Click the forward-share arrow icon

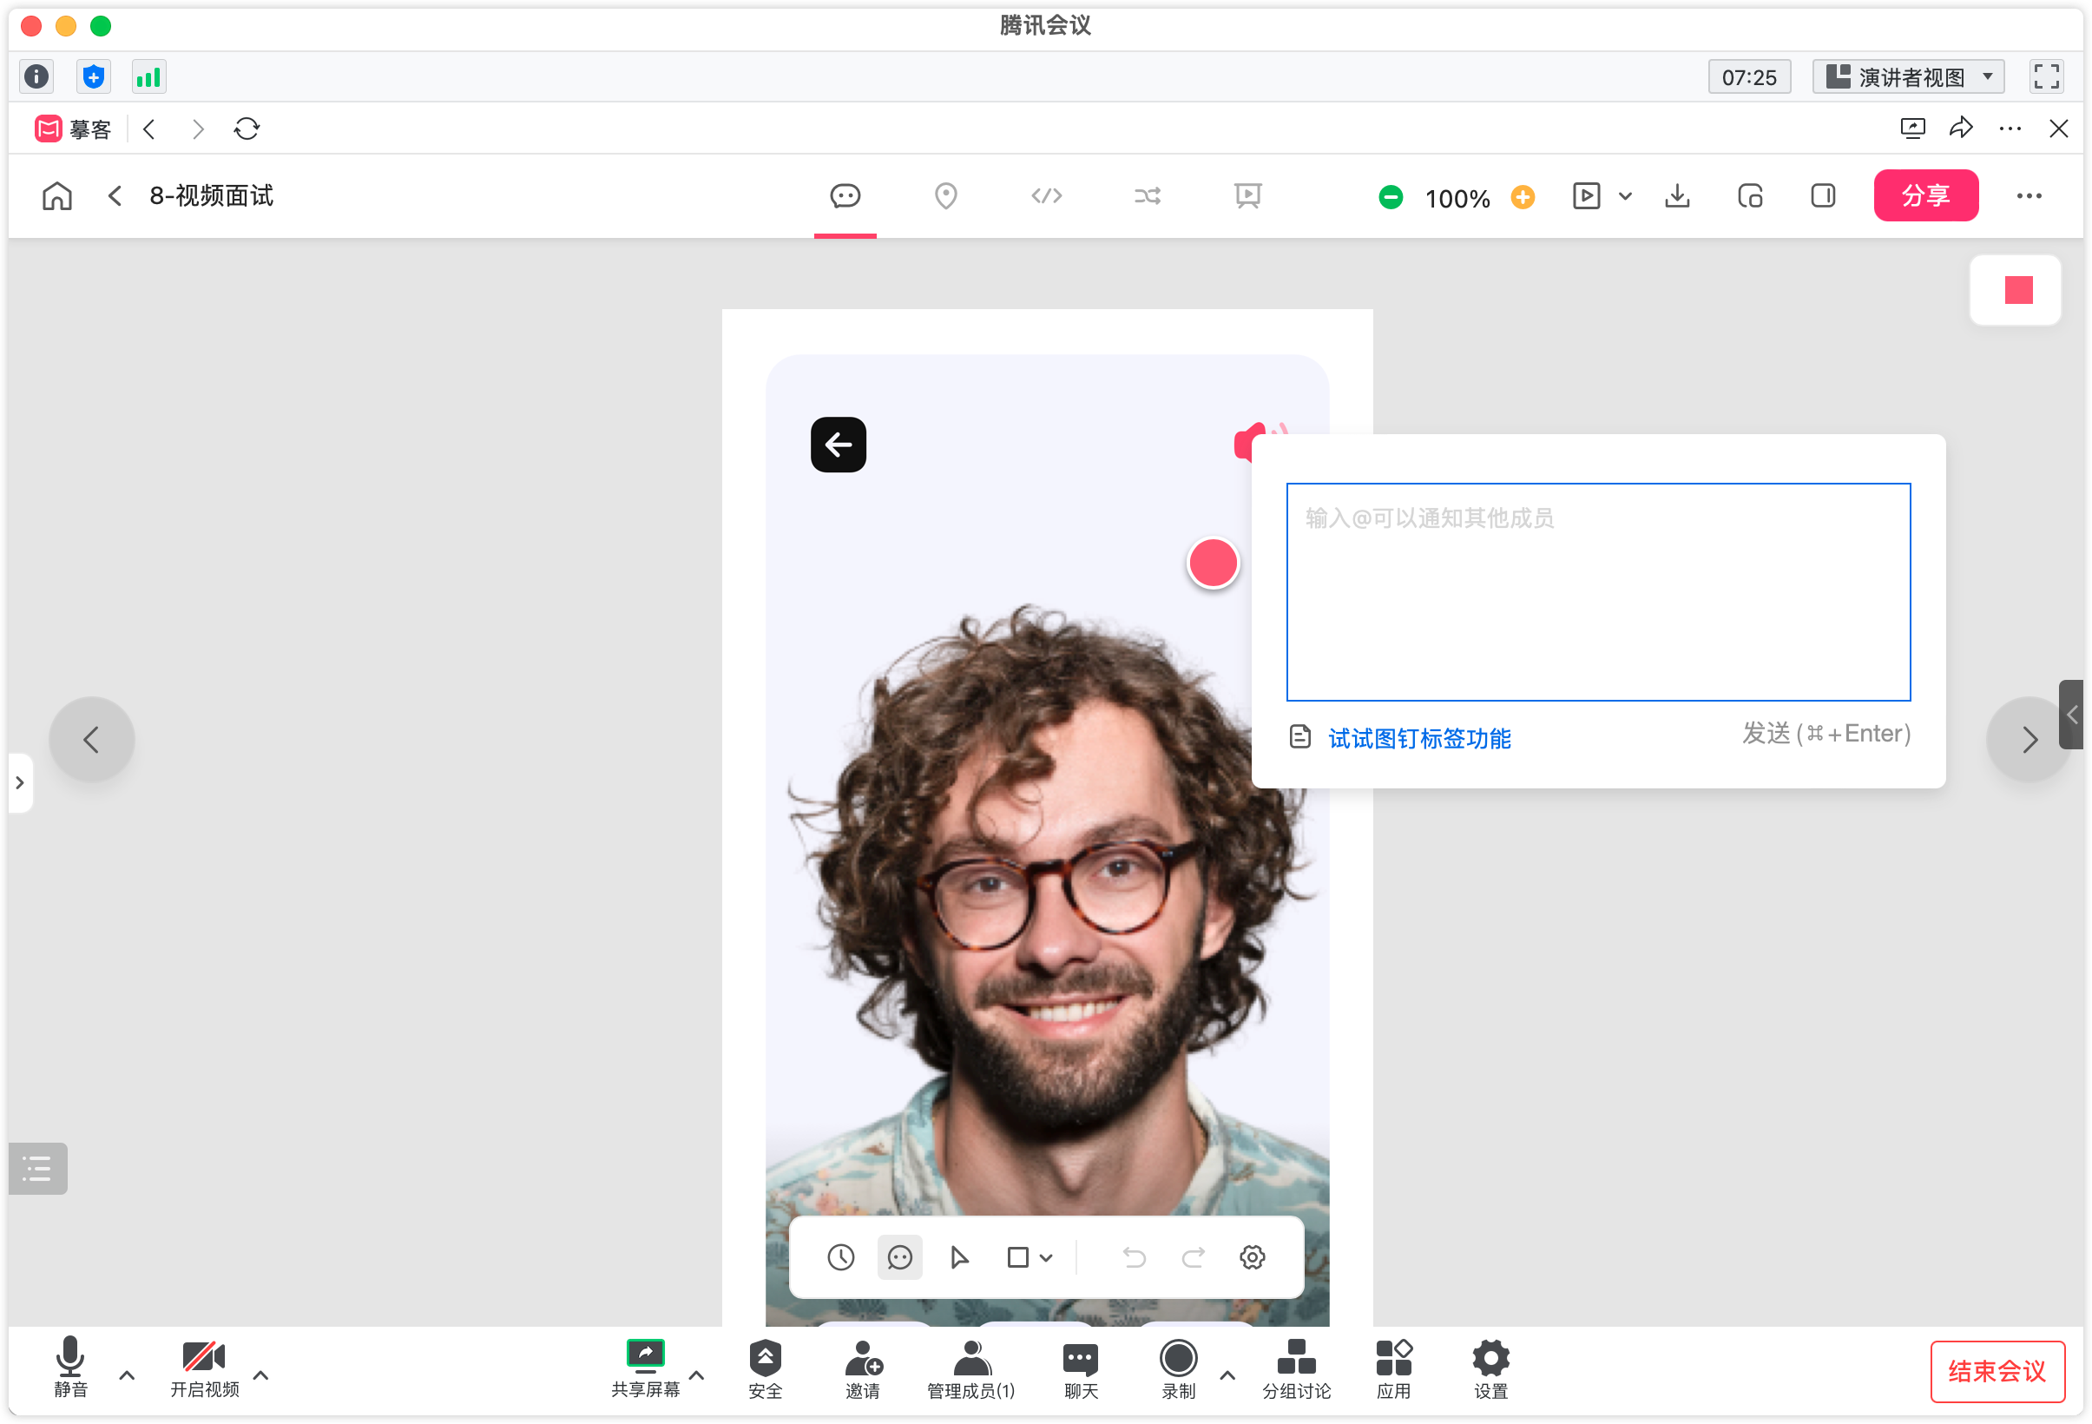tap(1962, 128)
